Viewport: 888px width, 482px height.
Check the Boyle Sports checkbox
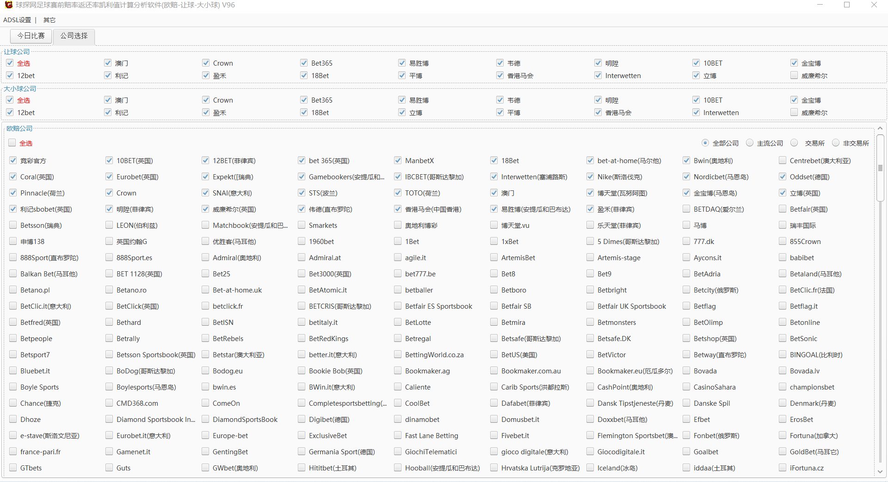[x=13, y=387]
